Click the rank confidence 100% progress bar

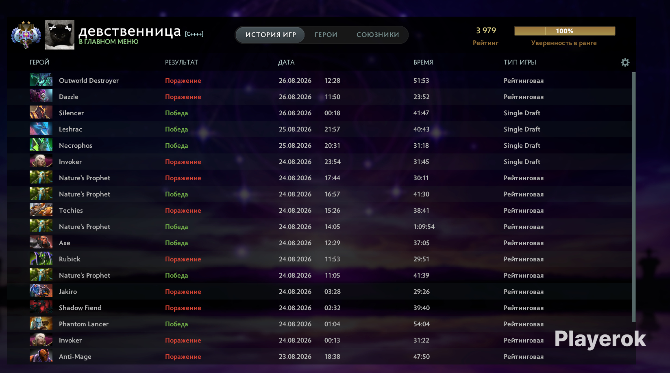(x=564, y=31)
